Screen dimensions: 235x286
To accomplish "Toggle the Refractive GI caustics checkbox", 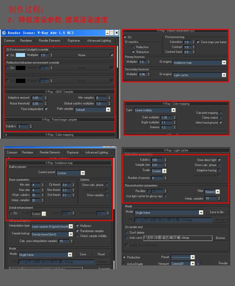I will pos(133,52).
